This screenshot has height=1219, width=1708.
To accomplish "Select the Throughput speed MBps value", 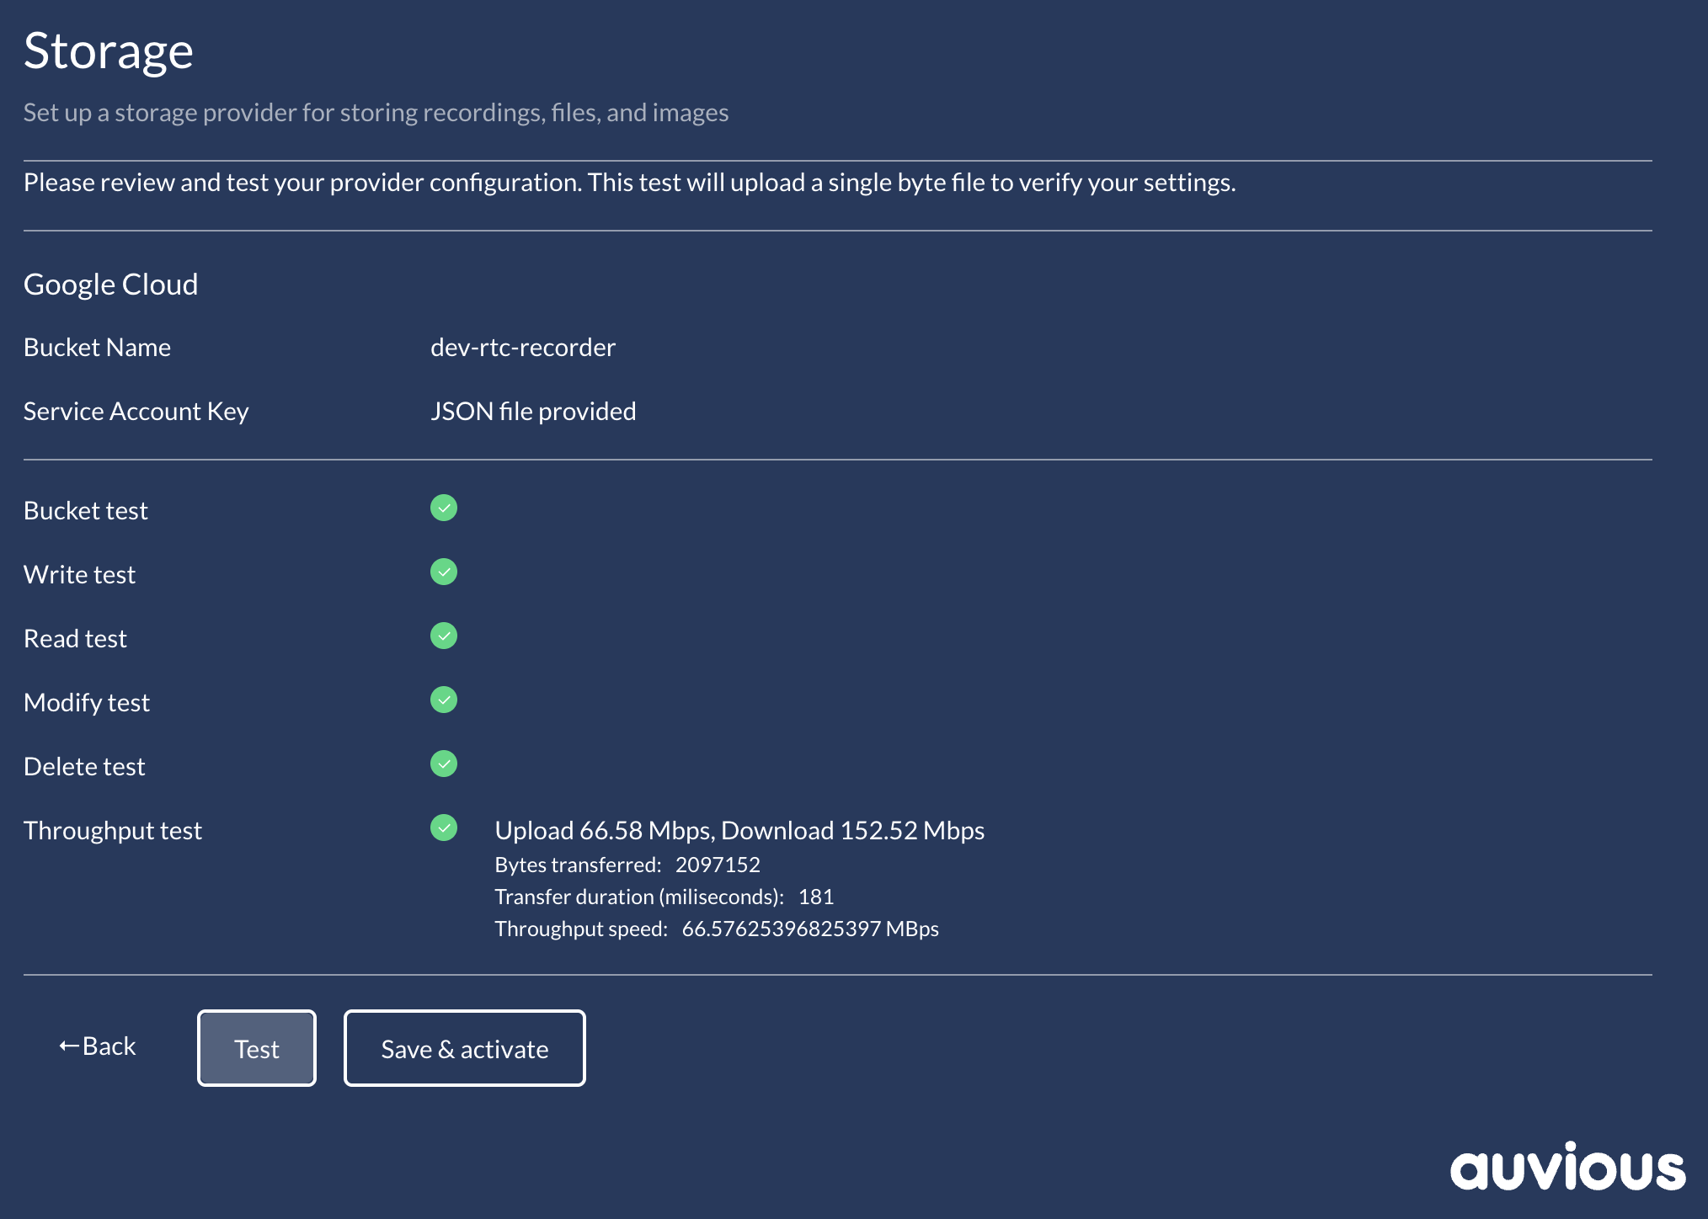I will [811, 929].
